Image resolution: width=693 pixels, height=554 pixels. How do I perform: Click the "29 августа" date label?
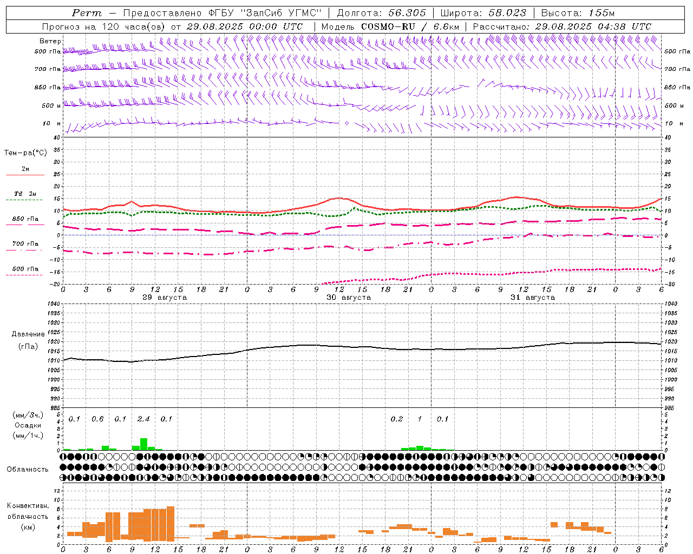click(164, 298)
